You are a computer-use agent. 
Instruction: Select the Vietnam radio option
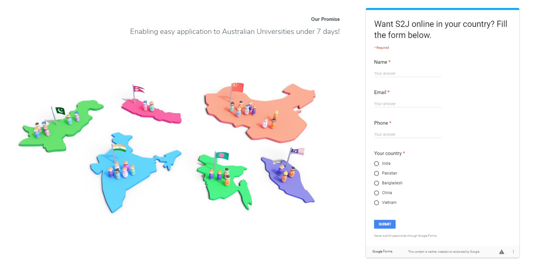pyautogui.click(x=376, y=203)
